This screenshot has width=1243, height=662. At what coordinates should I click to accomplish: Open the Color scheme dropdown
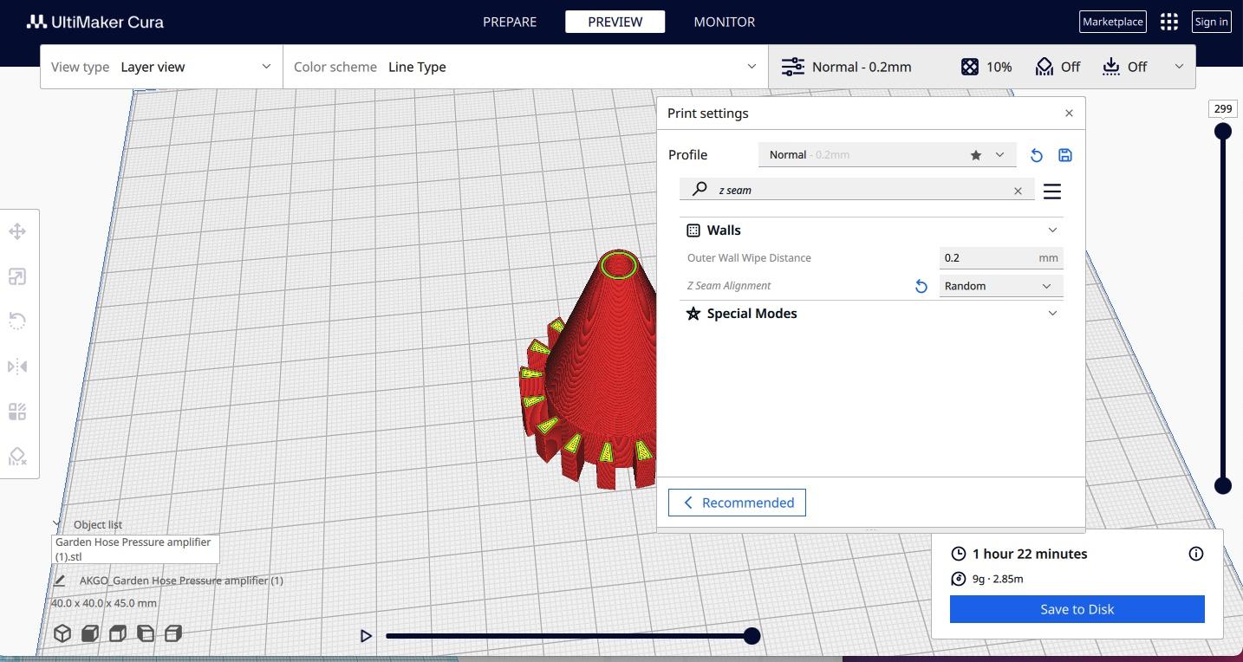tap(525, 67)
